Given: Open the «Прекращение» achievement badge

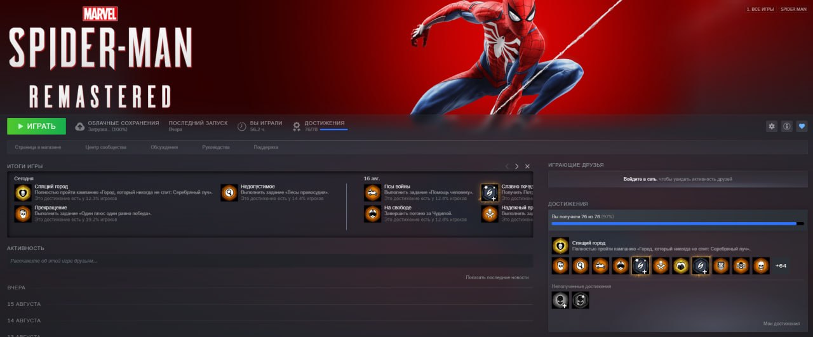Looking at the screenshot, I should (x=23, y=214).
